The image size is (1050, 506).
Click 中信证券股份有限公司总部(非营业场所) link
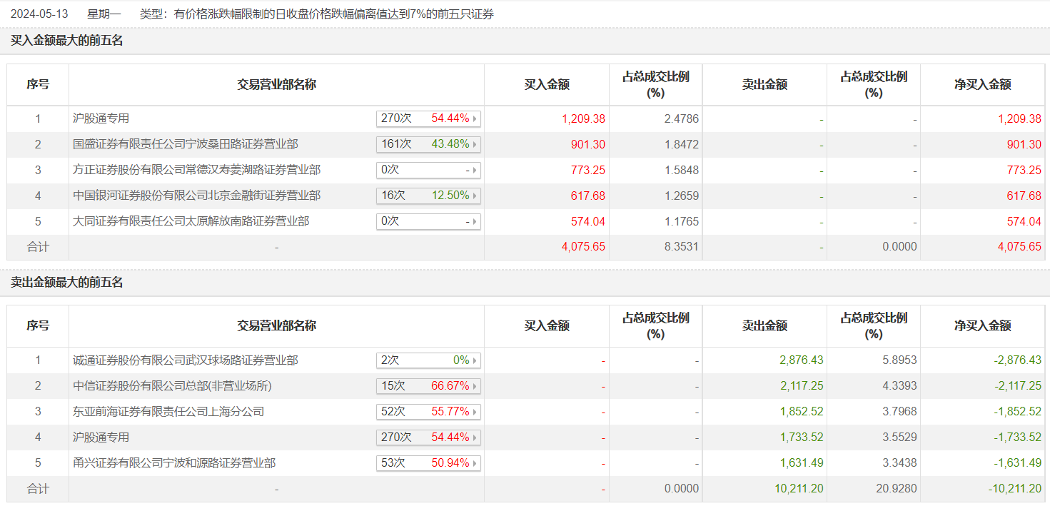172,386
